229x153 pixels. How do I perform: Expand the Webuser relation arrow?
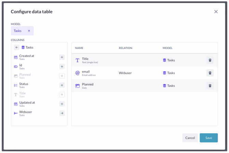[x=62, y=113]
